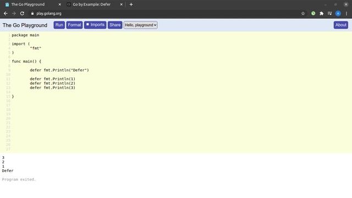
Task: Click the 'Defer' output line
Action: 8,170
